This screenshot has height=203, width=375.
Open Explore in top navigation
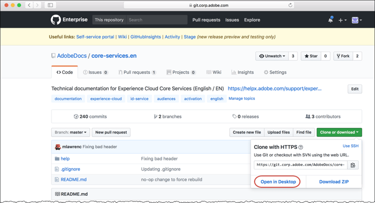point(252,20)
